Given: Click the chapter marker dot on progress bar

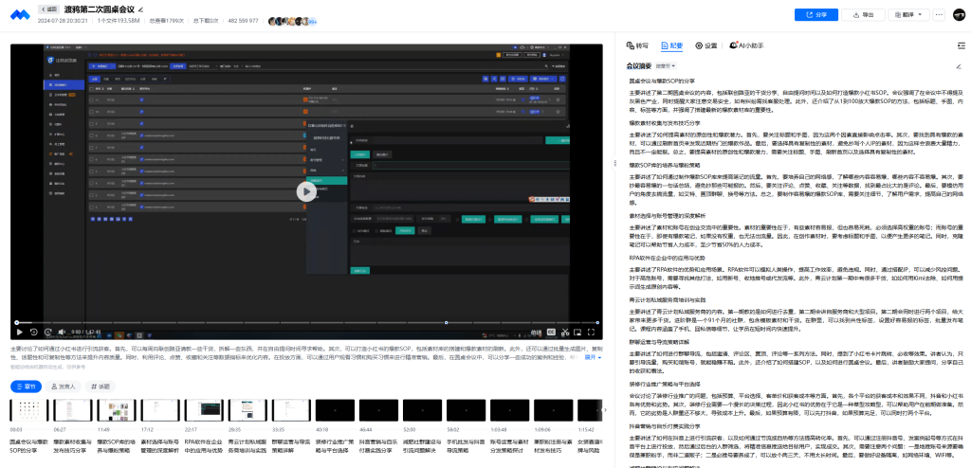Looking at the screenshot, I should click(x=446, y=322).
